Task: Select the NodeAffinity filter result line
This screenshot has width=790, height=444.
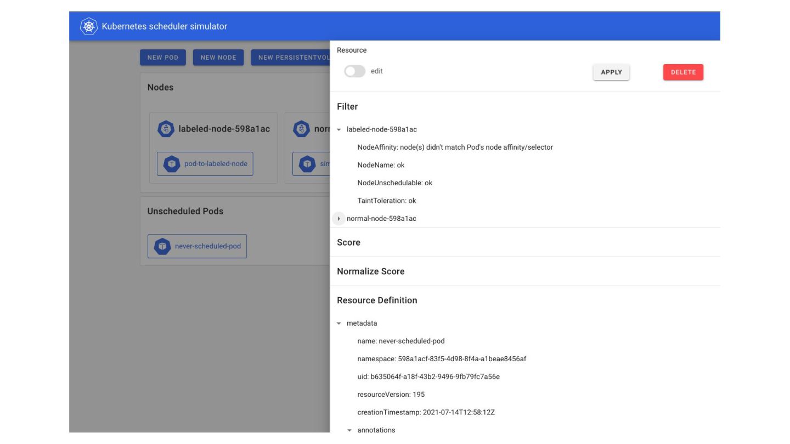Action: [455, 147]
